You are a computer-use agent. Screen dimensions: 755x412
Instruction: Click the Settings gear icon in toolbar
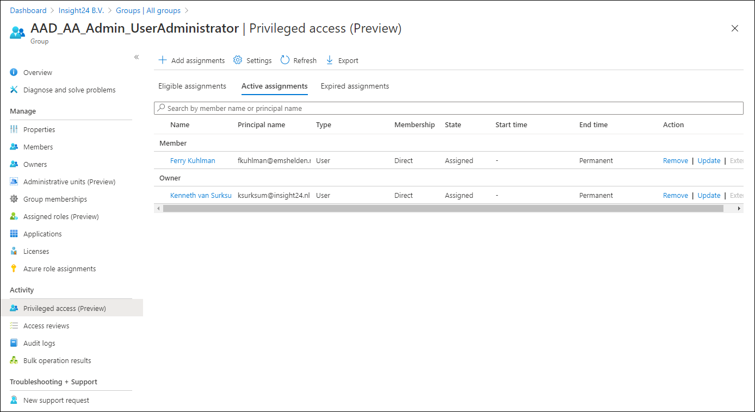point(238,60)
